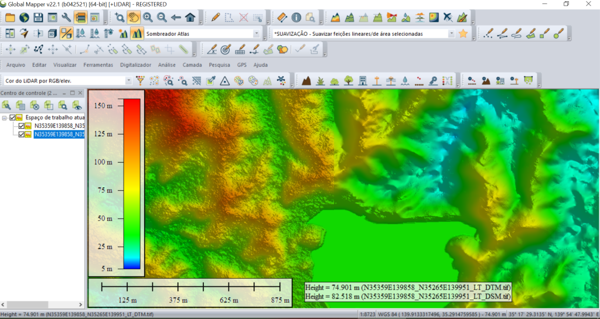Uncheck the first N35359E139858 layer checkbox
This screenshot has height=319, width=600.
[x=22, y=126]
